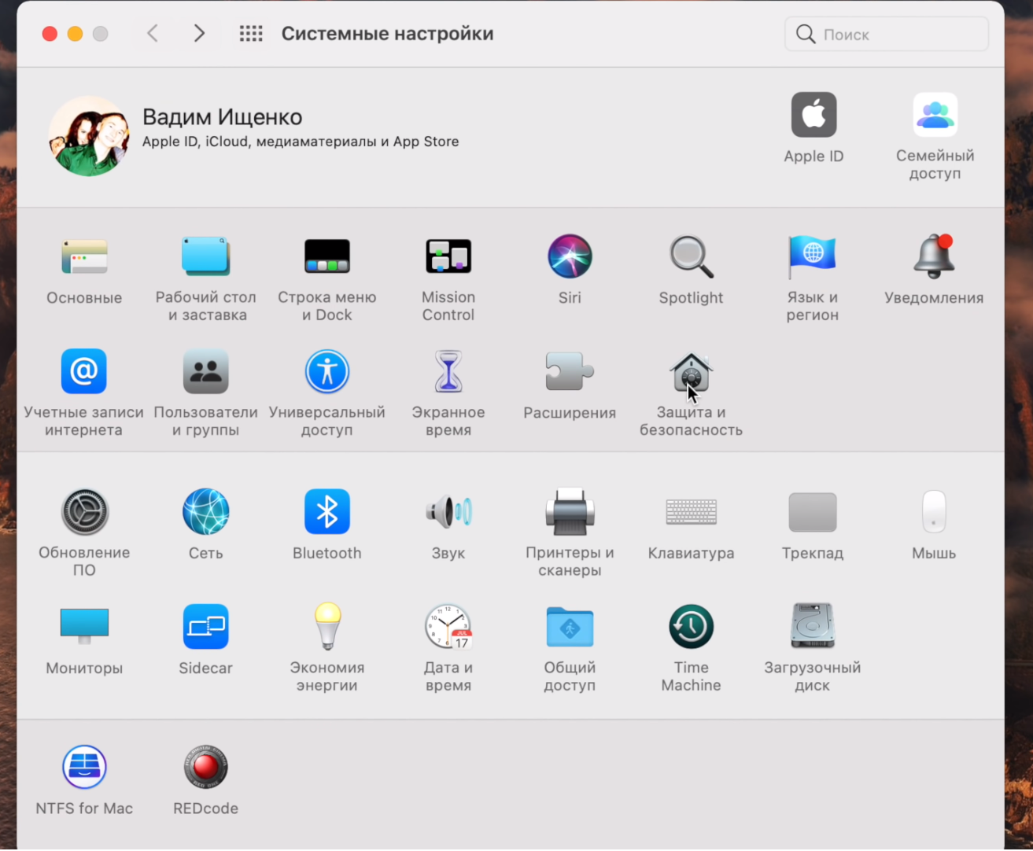Open Общий доступ sharing settings
Screen dimensions: 1033x851
[x=570, y=627]
